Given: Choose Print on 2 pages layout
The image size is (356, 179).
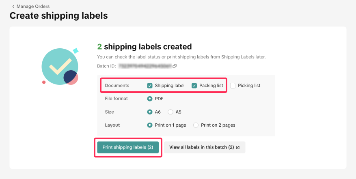Looking at the screenshot, I should pyautogui.click(x=196, y=125).
